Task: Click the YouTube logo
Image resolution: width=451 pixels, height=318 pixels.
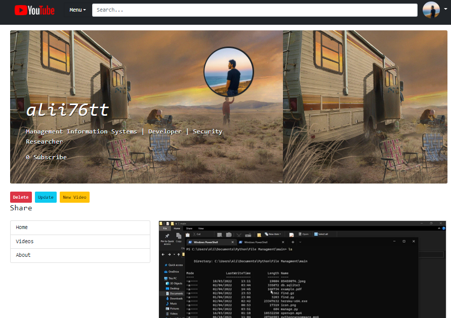Action: (34, 10)
